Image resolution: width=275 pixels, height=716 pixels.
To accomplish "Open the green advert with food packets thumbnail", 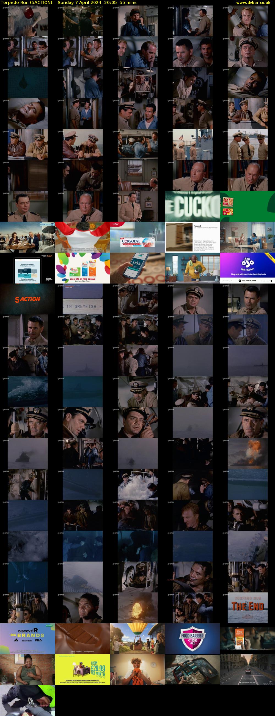I will click(248, 206).
